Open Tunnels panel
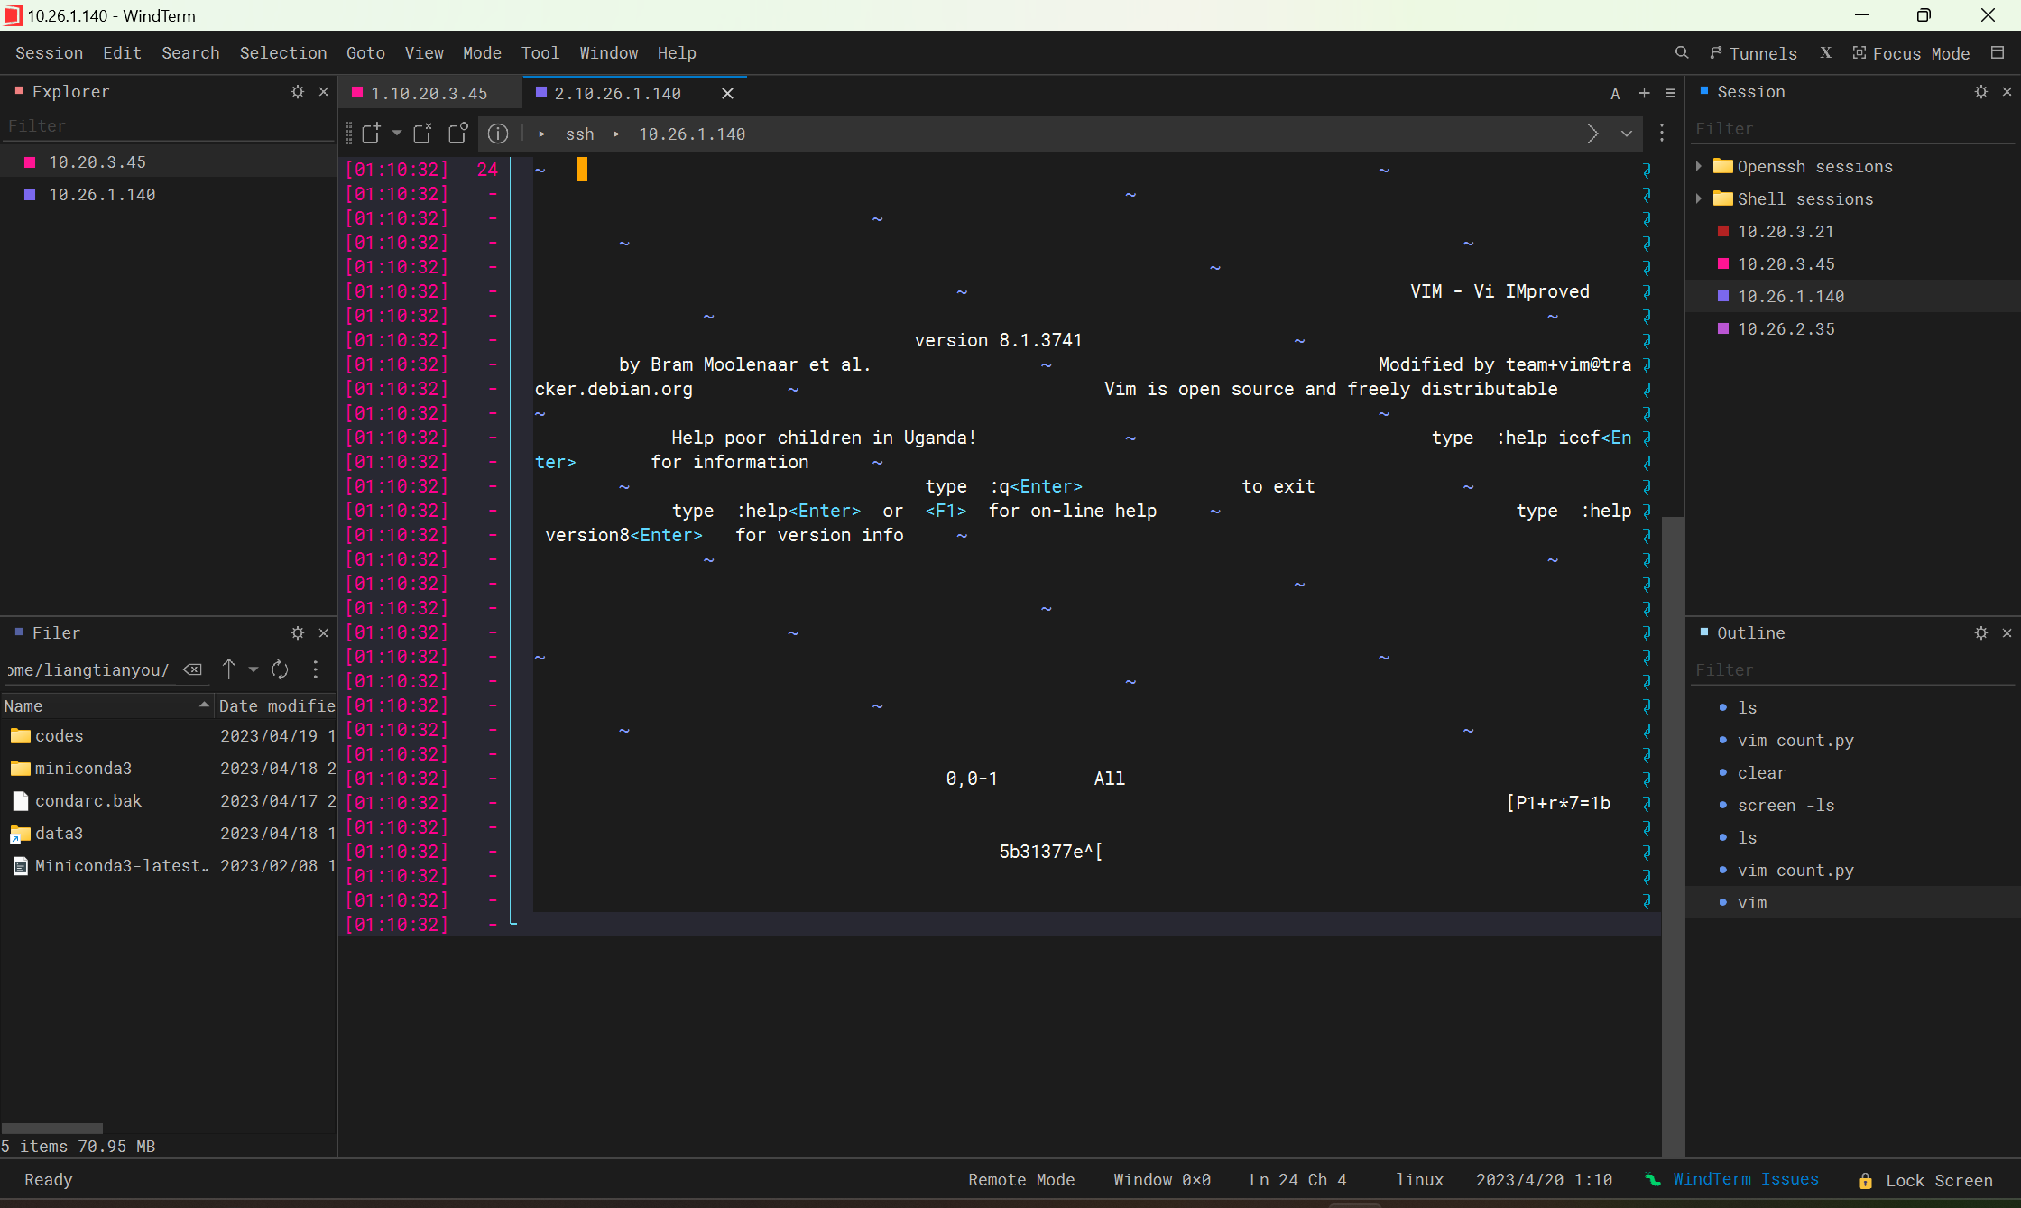2021x1208 pixels. 1753,53
